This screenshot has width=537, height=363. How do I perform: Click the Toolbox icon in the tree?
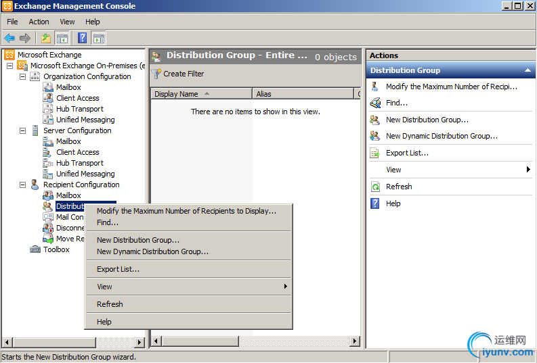point(35,249)
